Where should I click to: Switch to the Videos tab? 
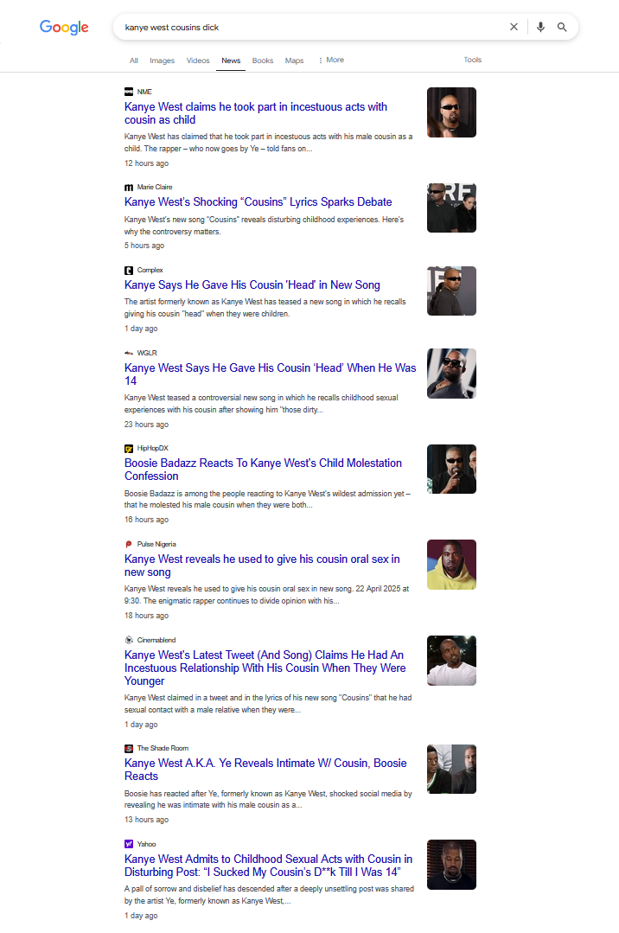tap(198, 61)
